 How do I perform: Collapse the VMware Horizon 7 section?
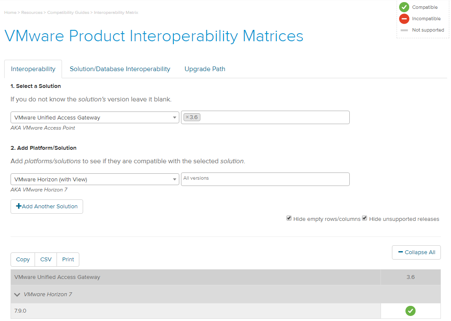[x=17, y=294]
